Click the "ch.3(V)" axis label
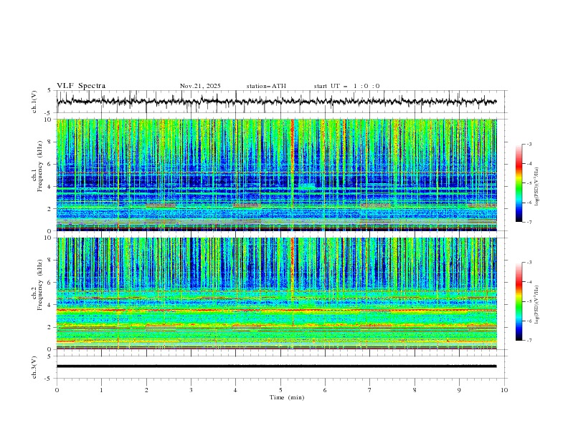Image resolution: width=568 pixels, height=438 pixels. pyautogui.click(x=34, y=367)
